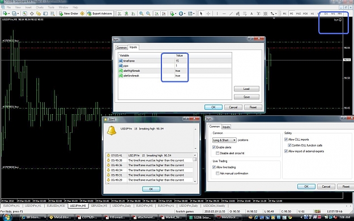Open the Charts menu
Viewport: 354px width, 221px height.
tap(40, 7)
